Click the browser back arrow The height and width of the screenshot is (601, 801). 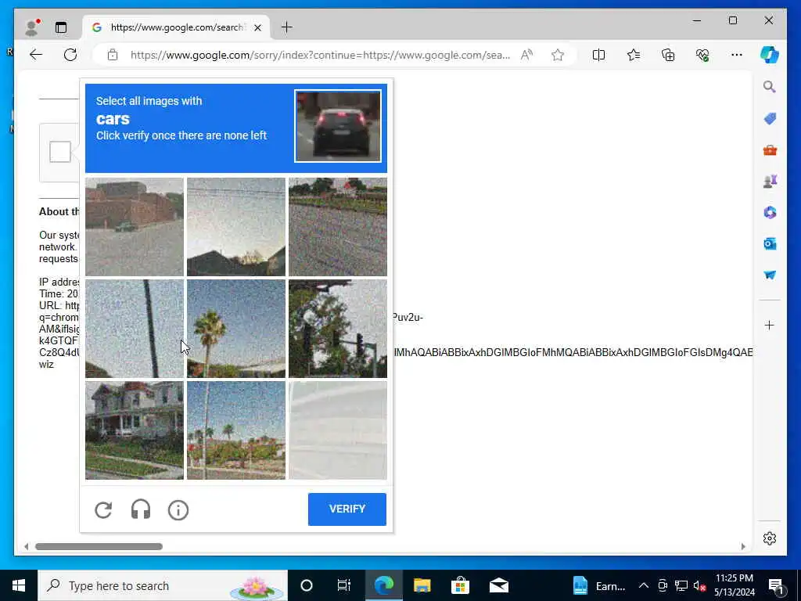pyautogui.click(x=36, y=55)
